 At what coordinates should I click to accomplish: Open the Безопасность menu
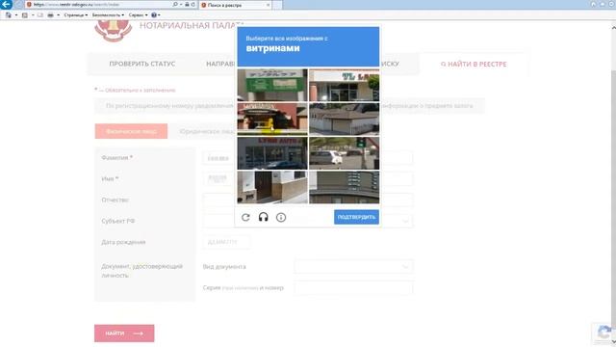[108, 15]
